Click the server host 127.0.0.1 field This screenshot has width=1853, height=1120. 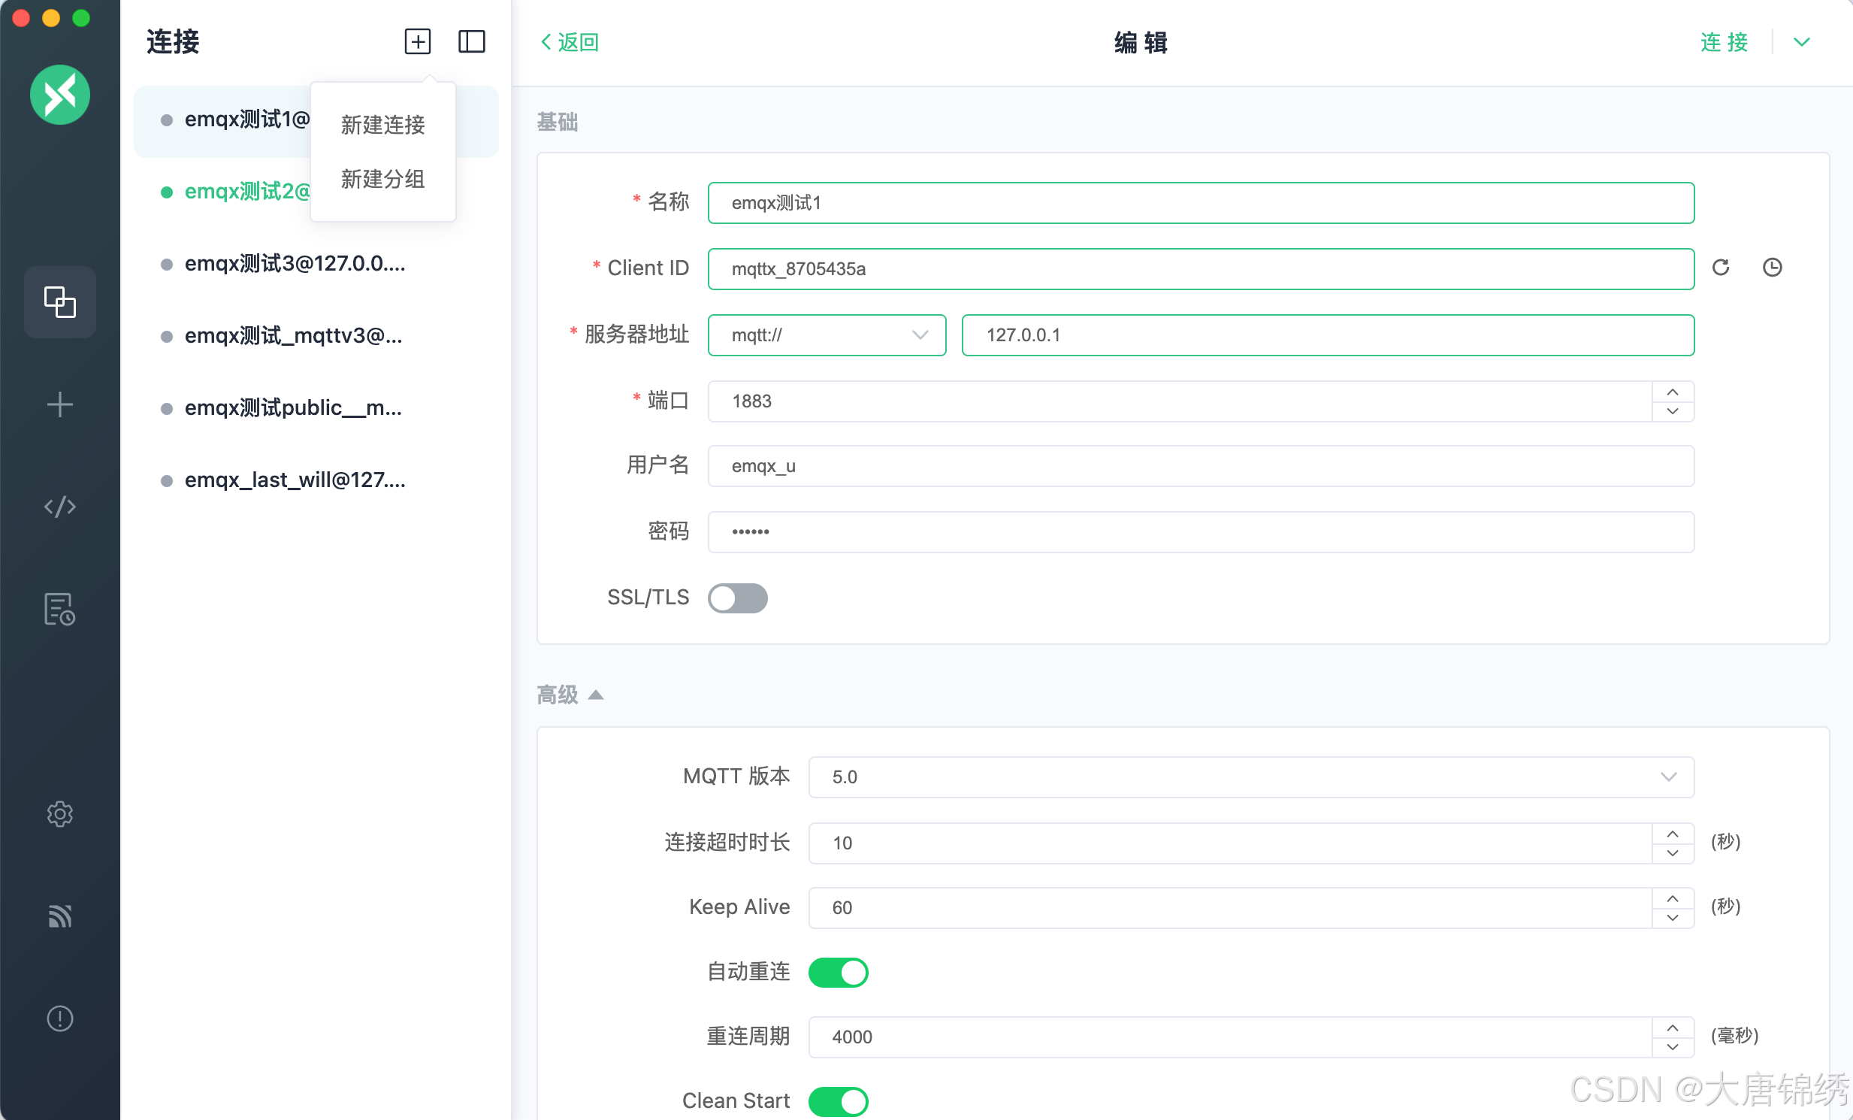click(x=1328, y=334)
